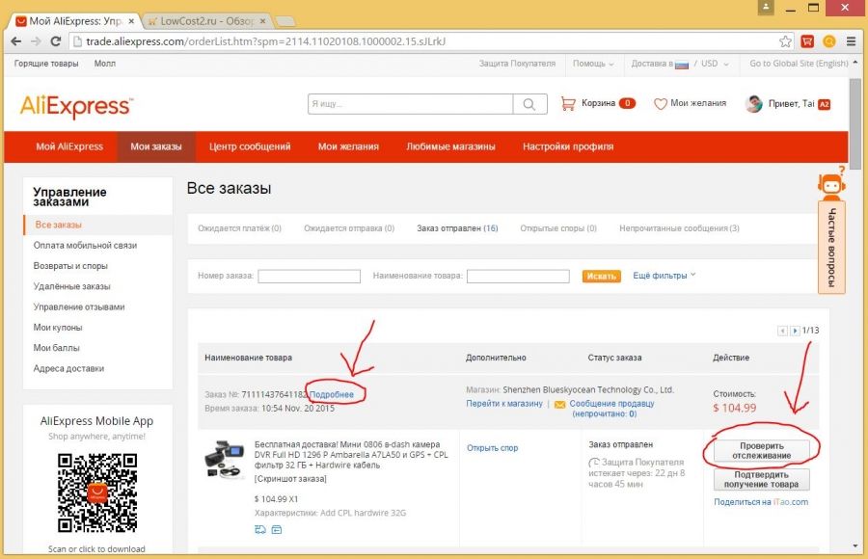Click the Номер заказа input field
This screenshot has width=868, height=559.
[x=309, y=277]
